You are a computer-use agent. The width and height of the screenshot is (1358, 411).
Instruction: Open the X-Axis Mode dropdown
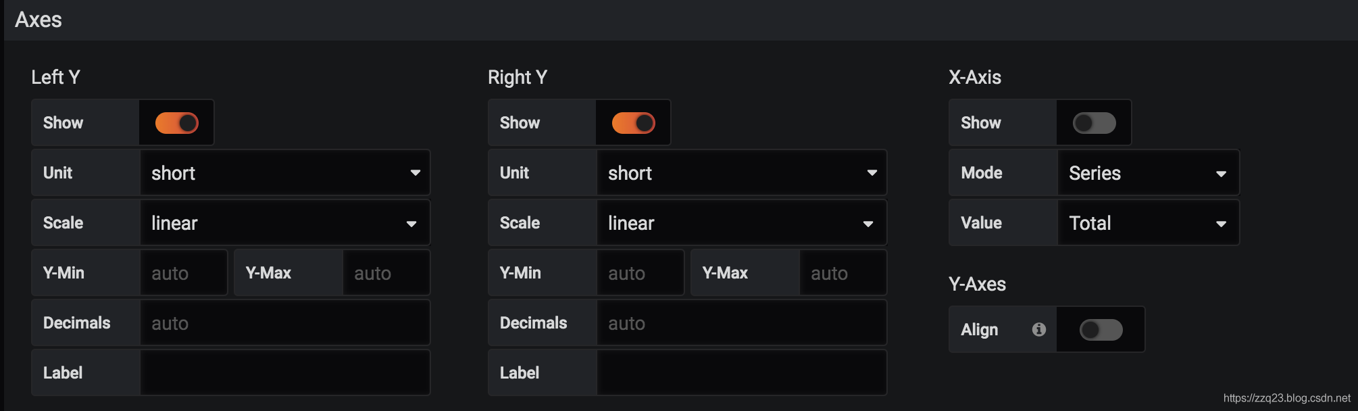pos(1148,173)
